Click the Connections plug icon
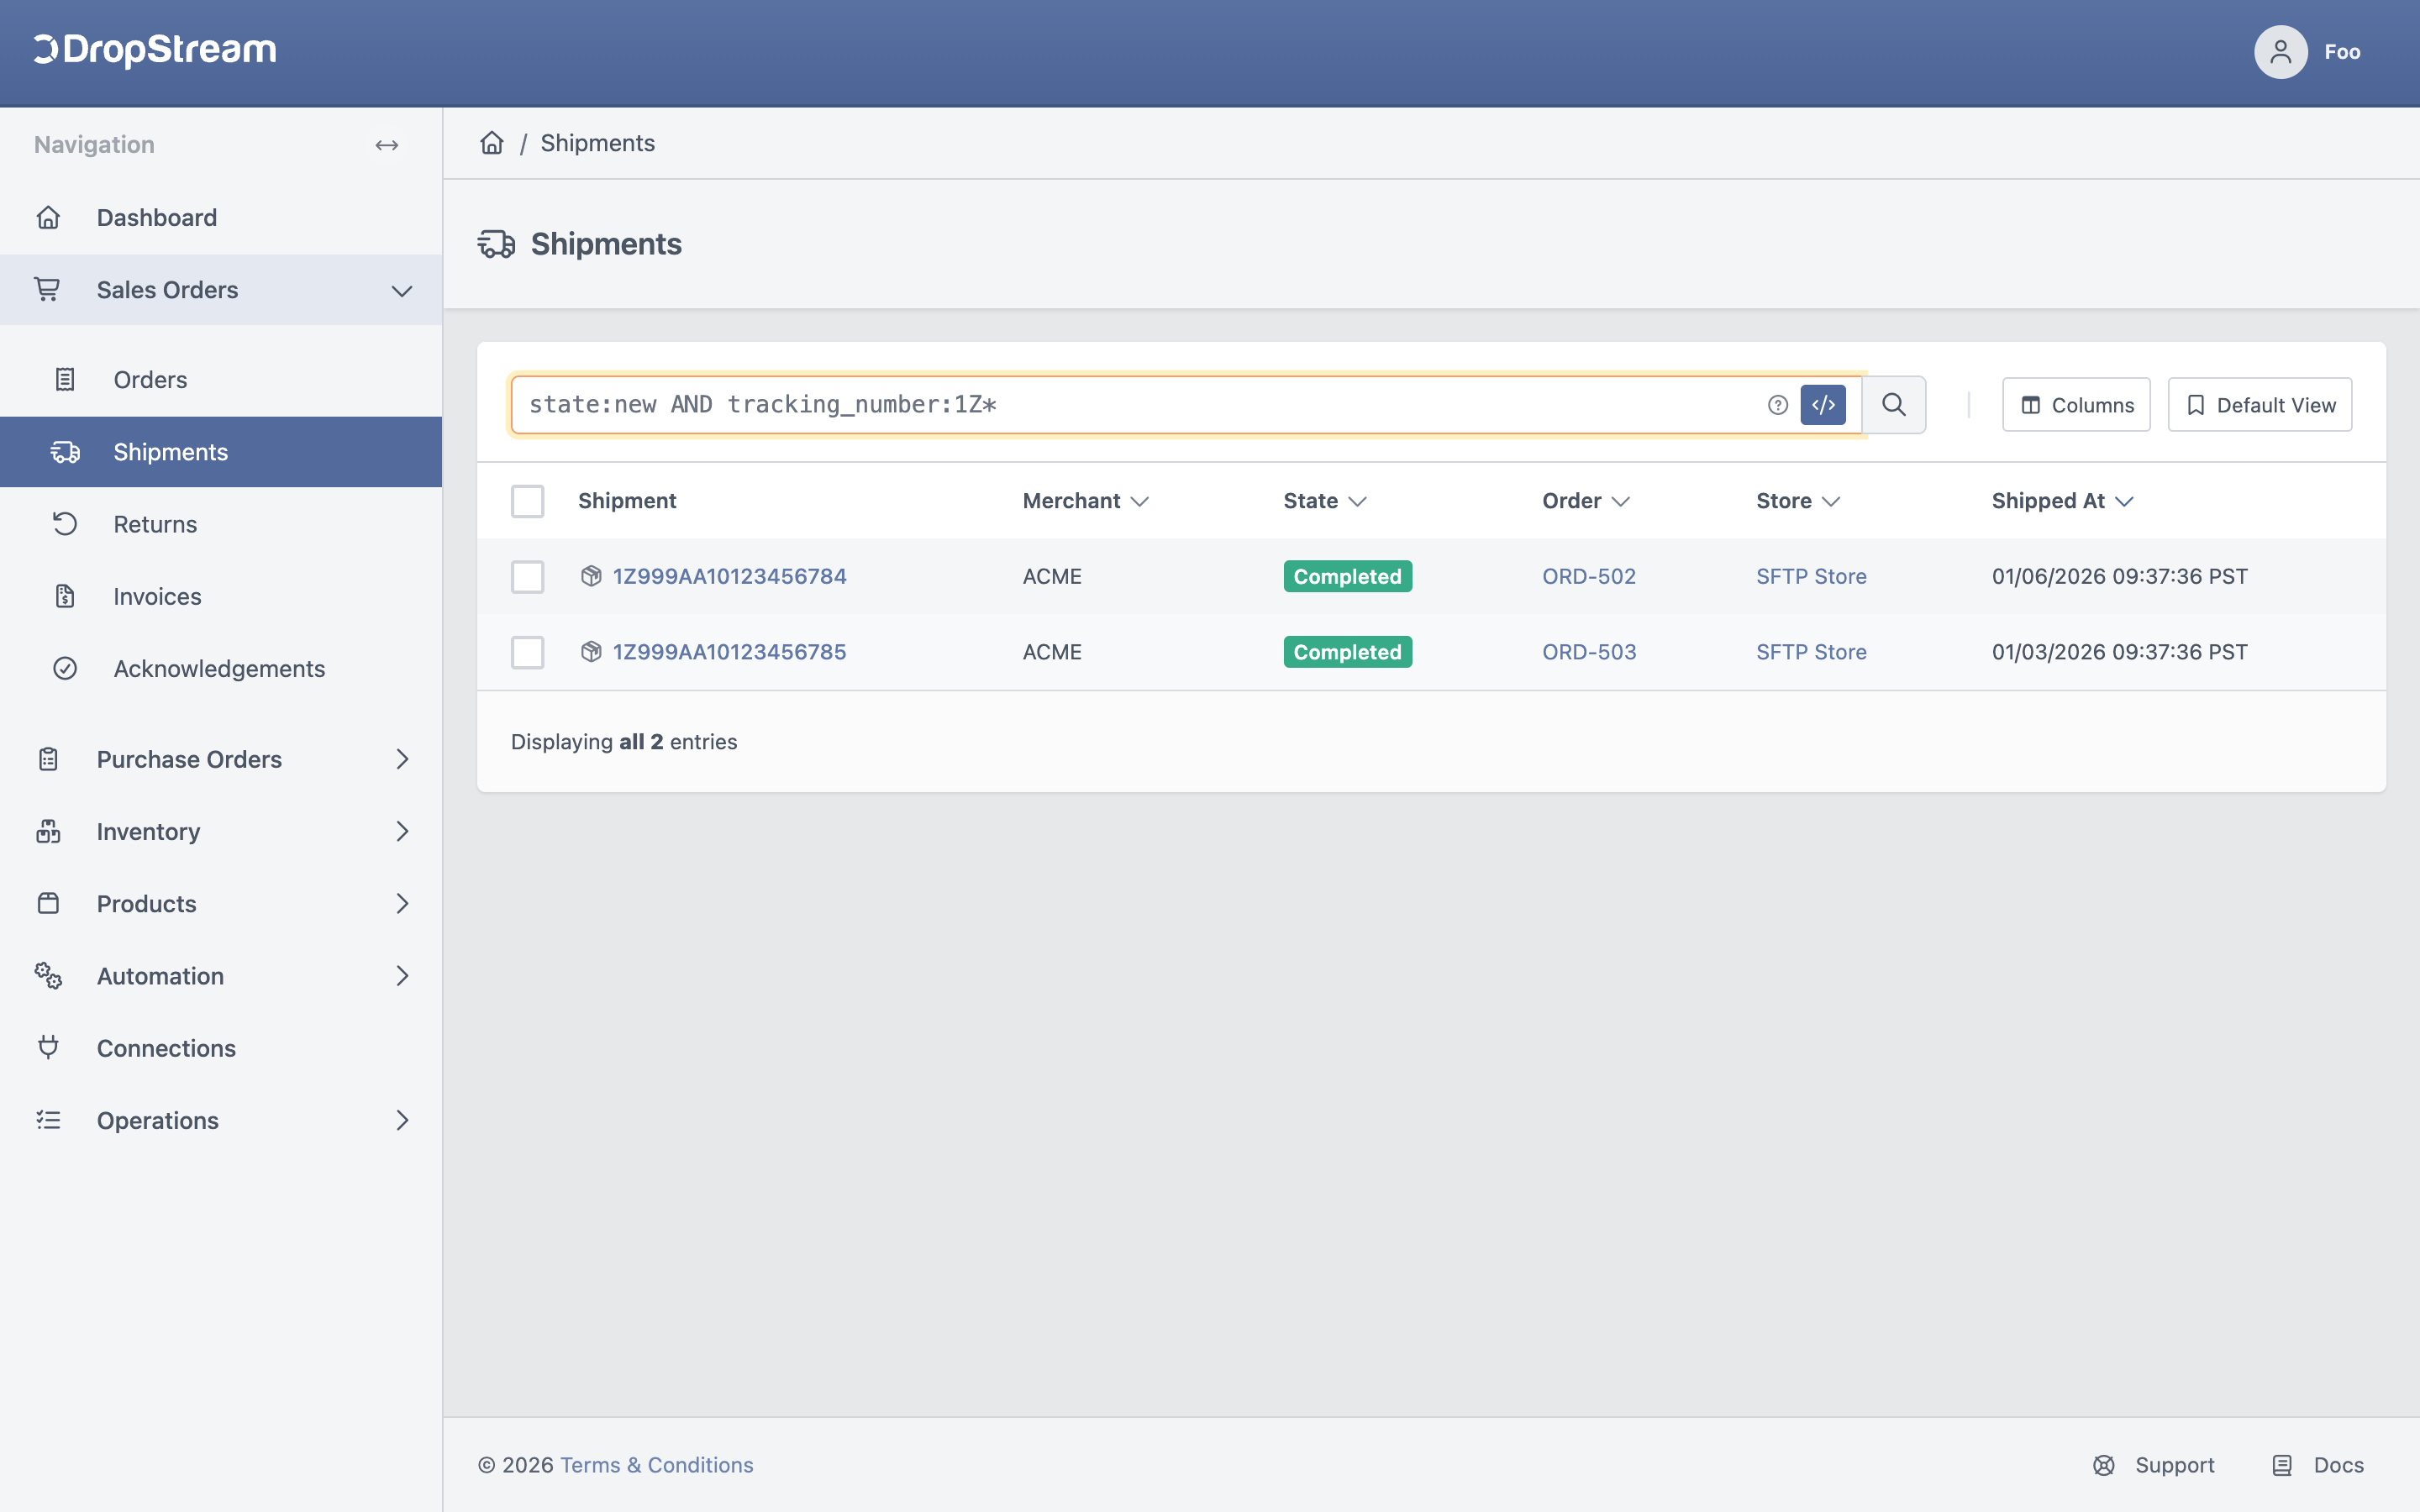 click(x=48, y=1047)
